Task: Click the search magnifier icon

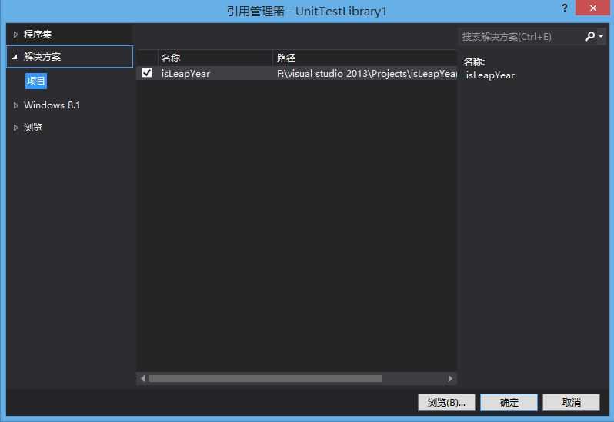Action: (x=589, y=36)
